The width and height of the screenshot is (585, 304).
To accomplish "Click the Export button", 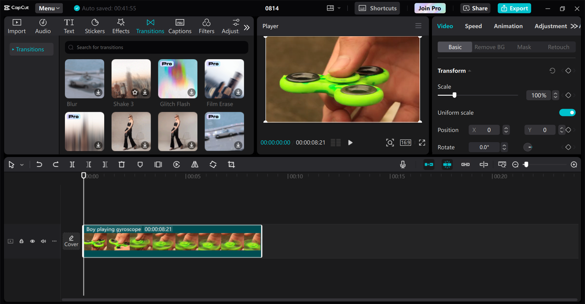I will pyautogui.click(x=514, y=8).
